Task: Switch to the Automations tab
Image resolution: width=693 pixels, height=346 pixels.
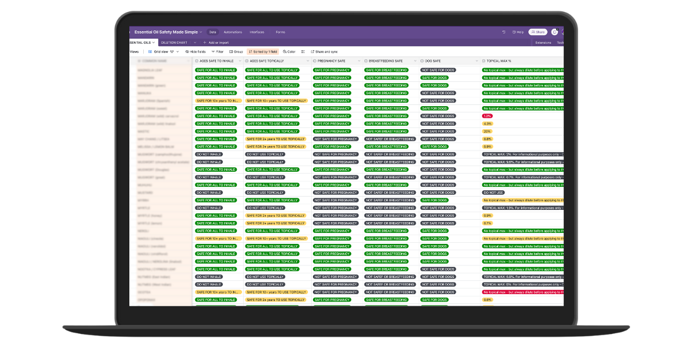Action: [x=233, y=32]
